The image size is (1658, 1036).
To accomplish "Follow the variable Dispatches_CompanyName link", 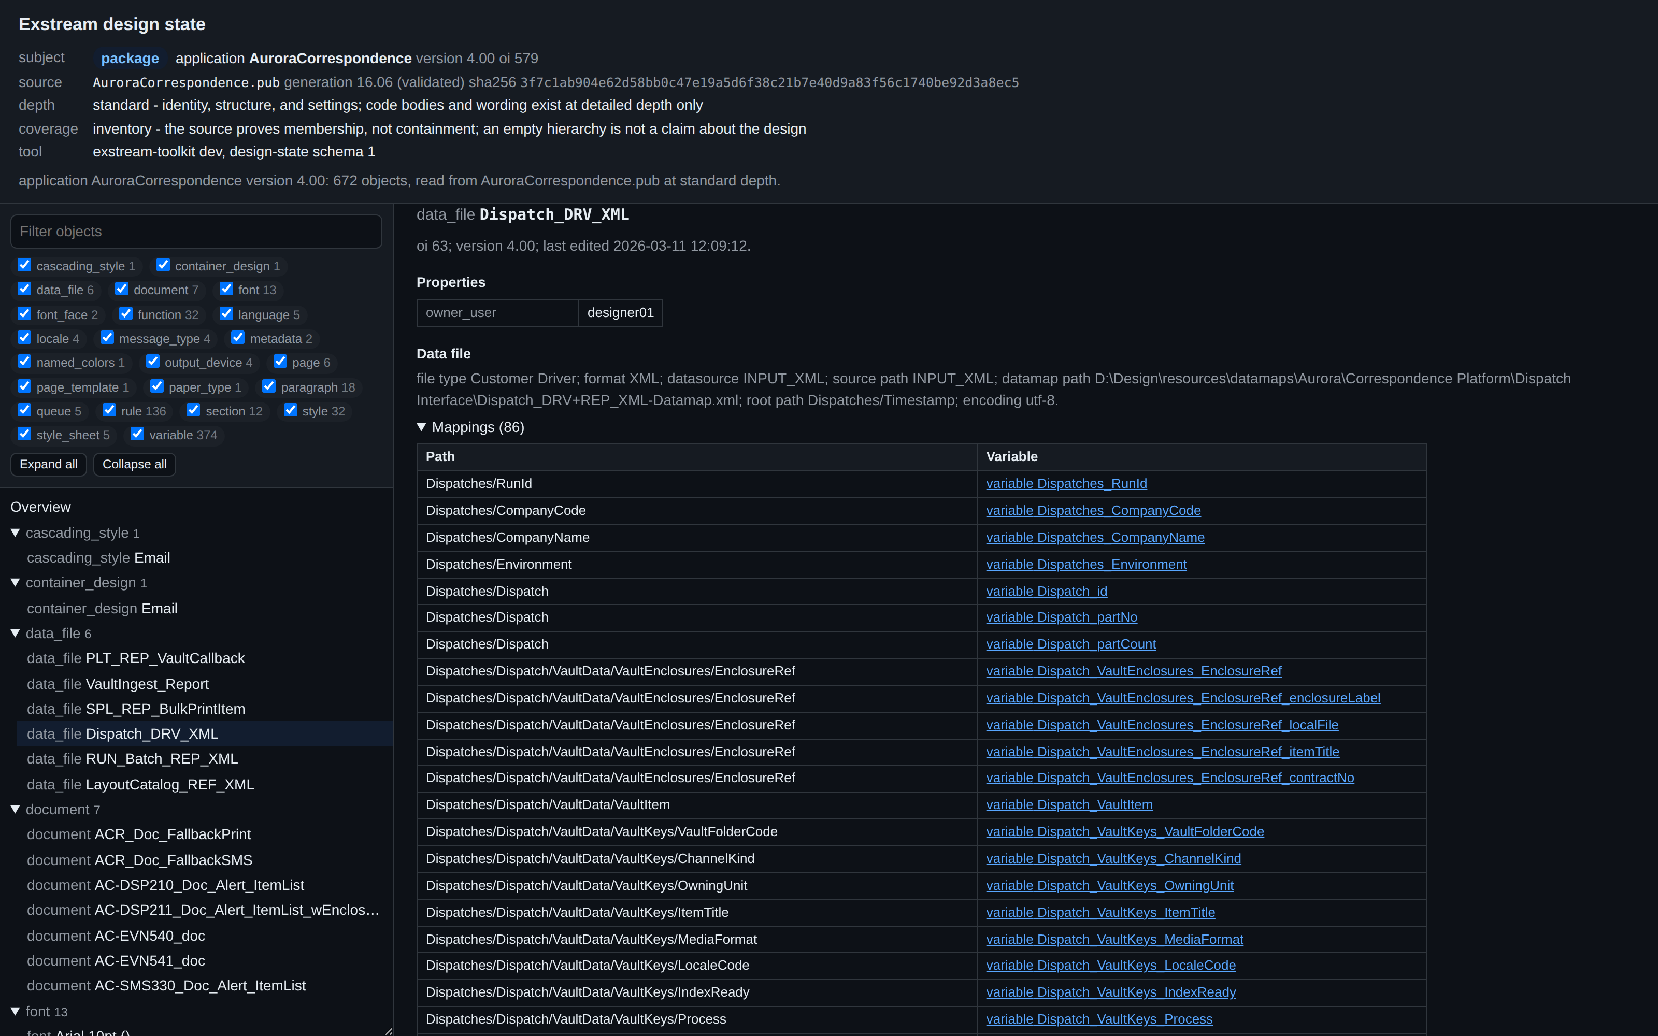I will (x=1095, y=538).
